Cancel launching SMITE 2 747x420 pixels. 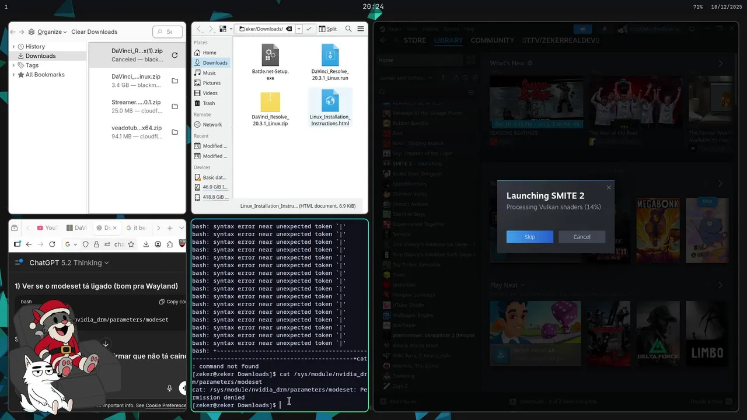pyautogui.click(x=582, y=237)
